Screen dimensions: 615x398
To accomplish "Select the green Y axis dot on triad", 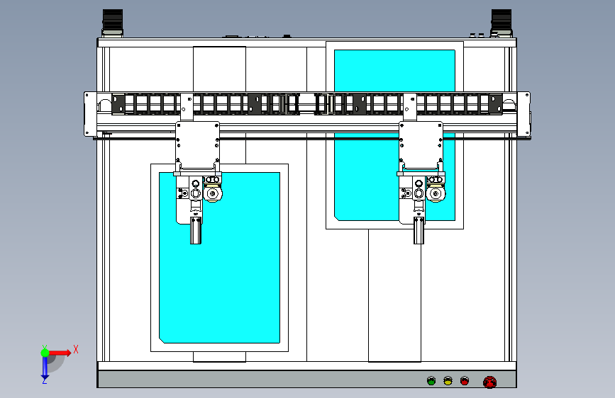I will 45,353.
